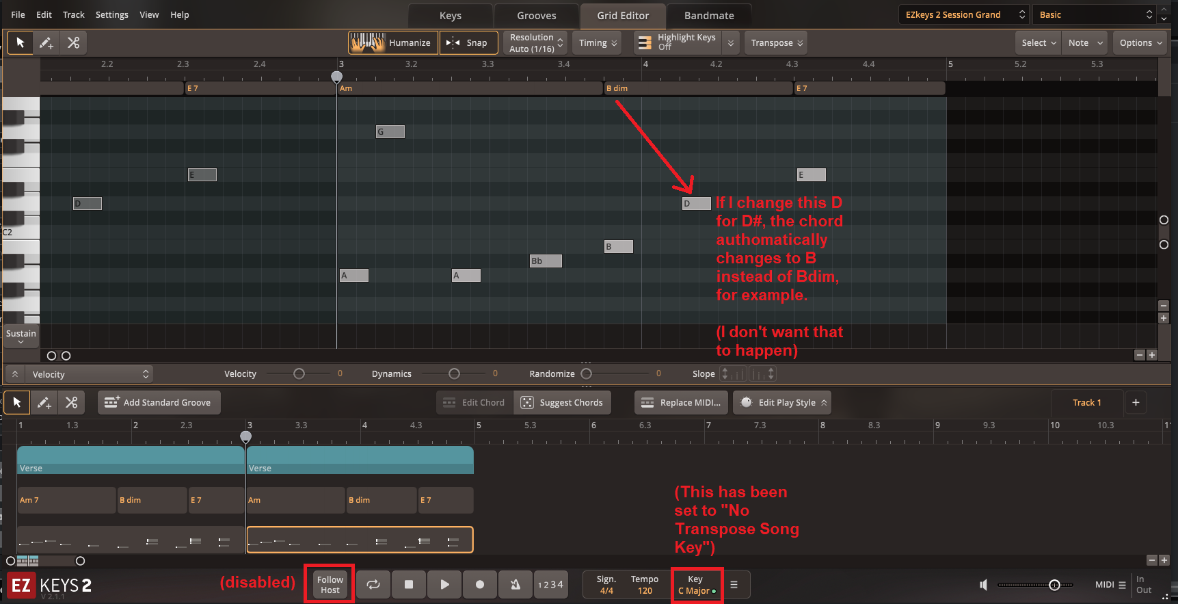The width and height of the screenshot is (1178, 604).
Task: Open the Options dropdown
Action: (1140, 42)
